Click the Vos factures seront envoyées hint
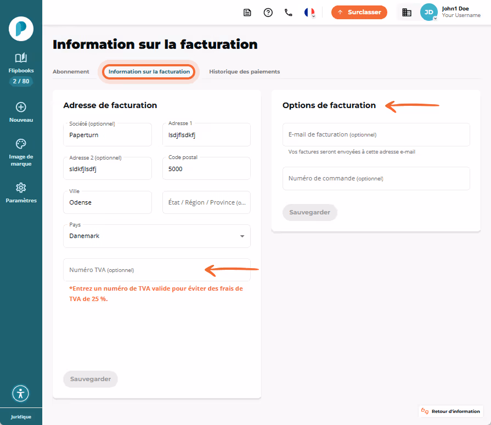 click(352, 152)
